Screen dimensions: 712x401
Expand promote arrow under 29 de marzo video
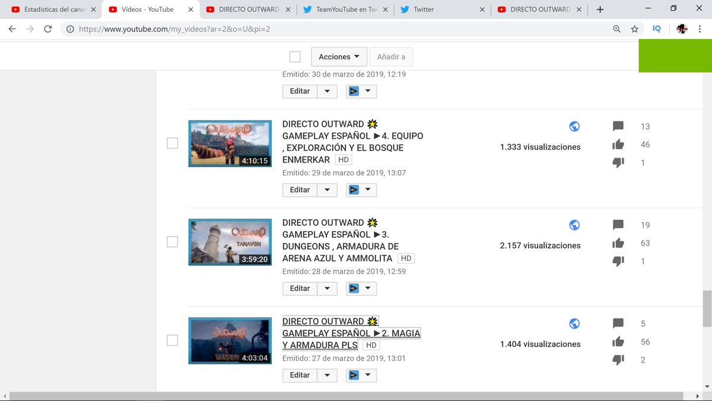point(368,190)
